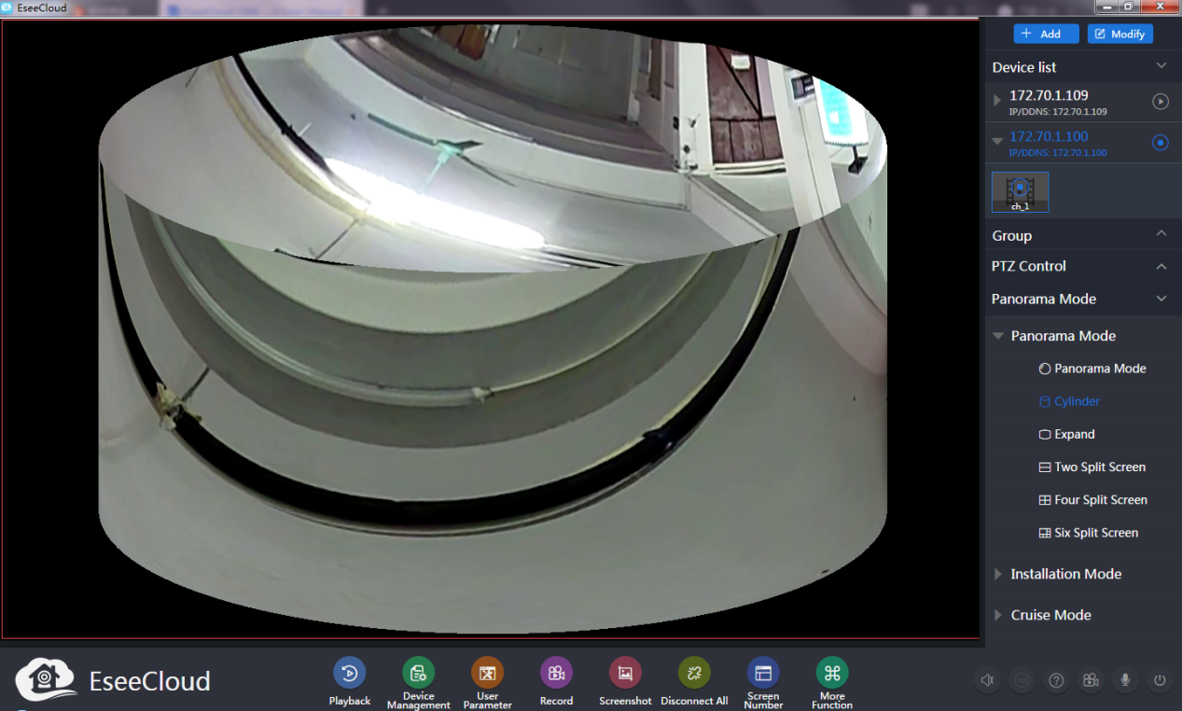Toggle the microphone talk button
The image size is (1182, 711).
[x=1125, y=680]
